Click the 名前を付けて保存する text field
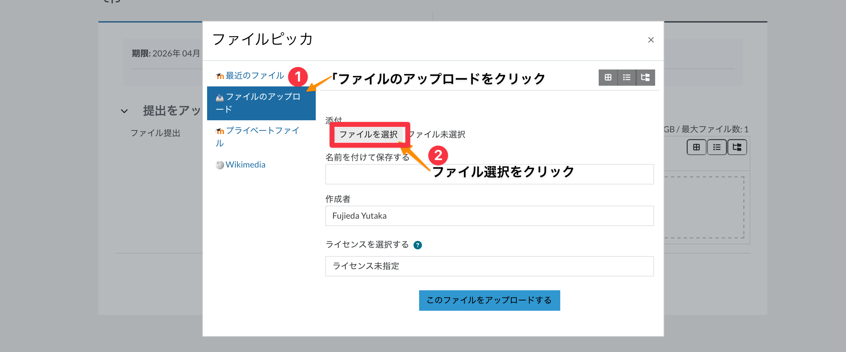 coord(489,174)
